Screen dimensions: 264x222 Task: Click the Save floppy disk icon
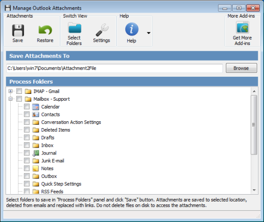coord(18,30)
